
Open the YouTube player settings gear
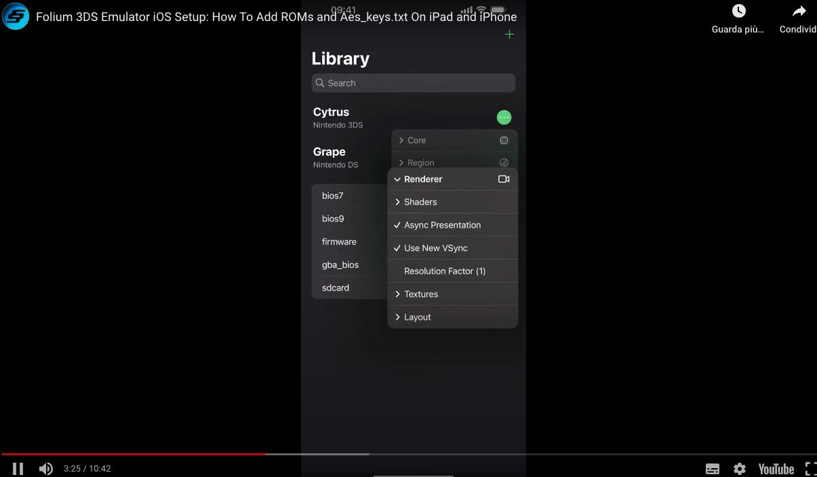(x=740, y=469)
